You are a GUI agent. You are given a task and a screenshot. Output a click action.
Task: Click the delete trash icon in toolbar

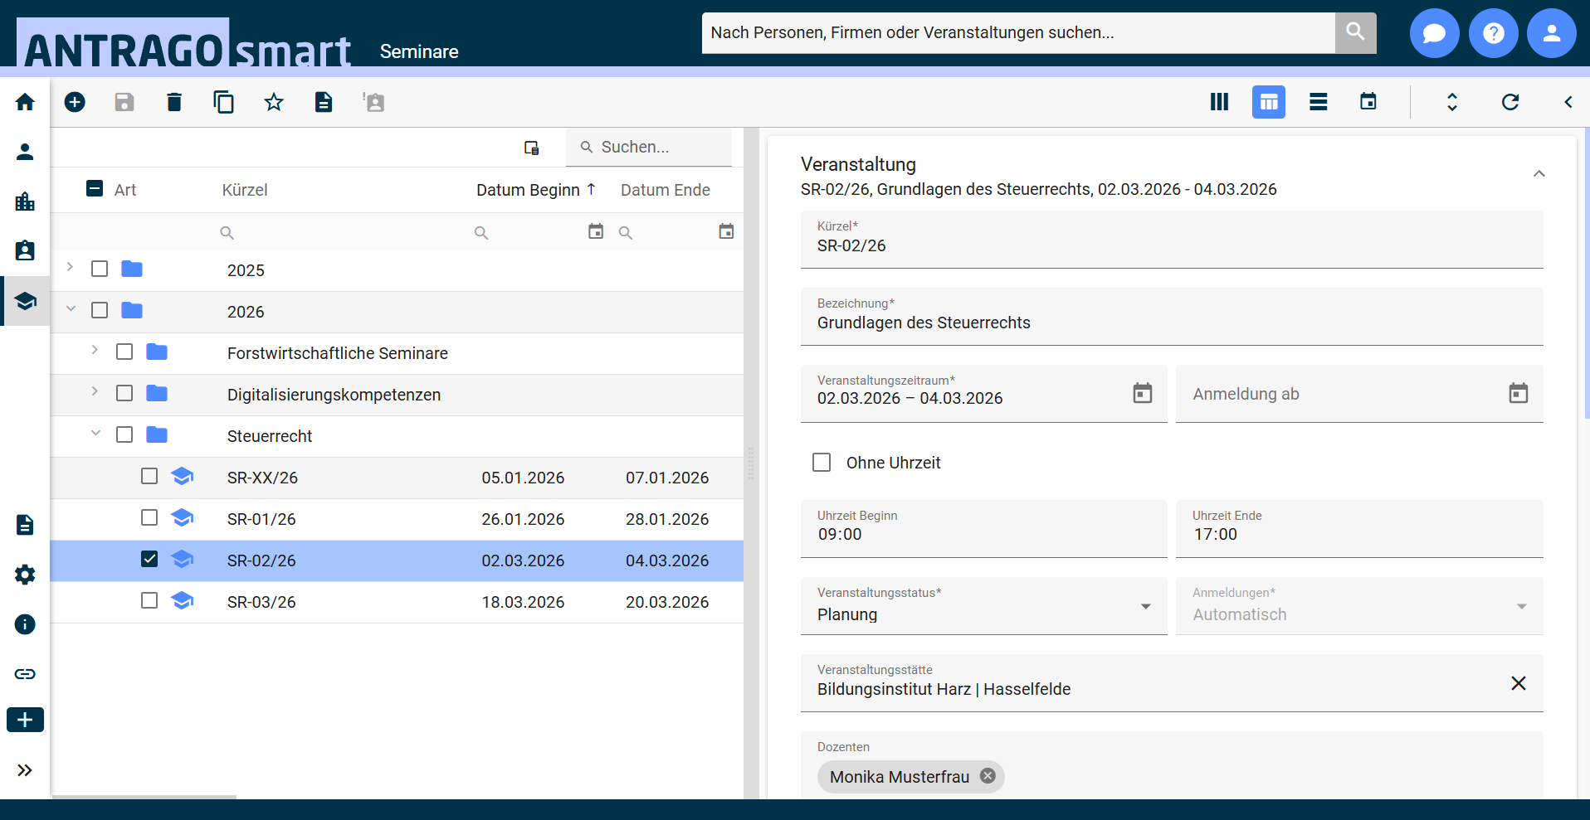pos(174,102)
